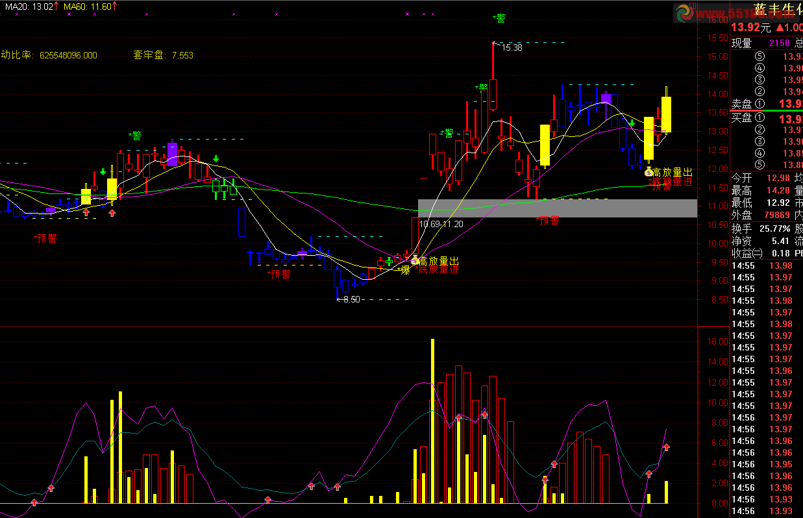Click the 买盘 ① bid quote row
Image resolution: width=803 pixels, height=518 pixels.
click(x=767, y=118)
